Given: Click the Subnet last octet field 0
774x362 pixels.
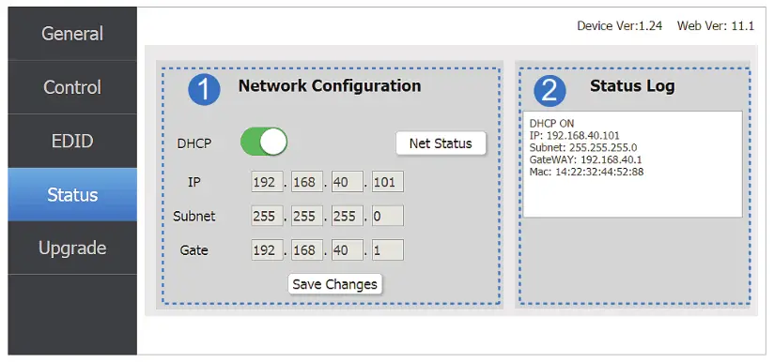Looking at the screenshot, I should [388, 216].
